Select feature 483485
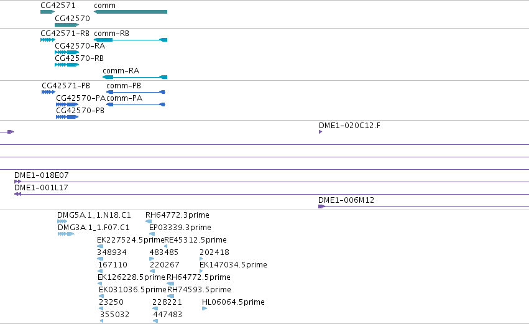The width and height of the screenshot is (529, 324). pyautogui.click(x=152, y=259)
